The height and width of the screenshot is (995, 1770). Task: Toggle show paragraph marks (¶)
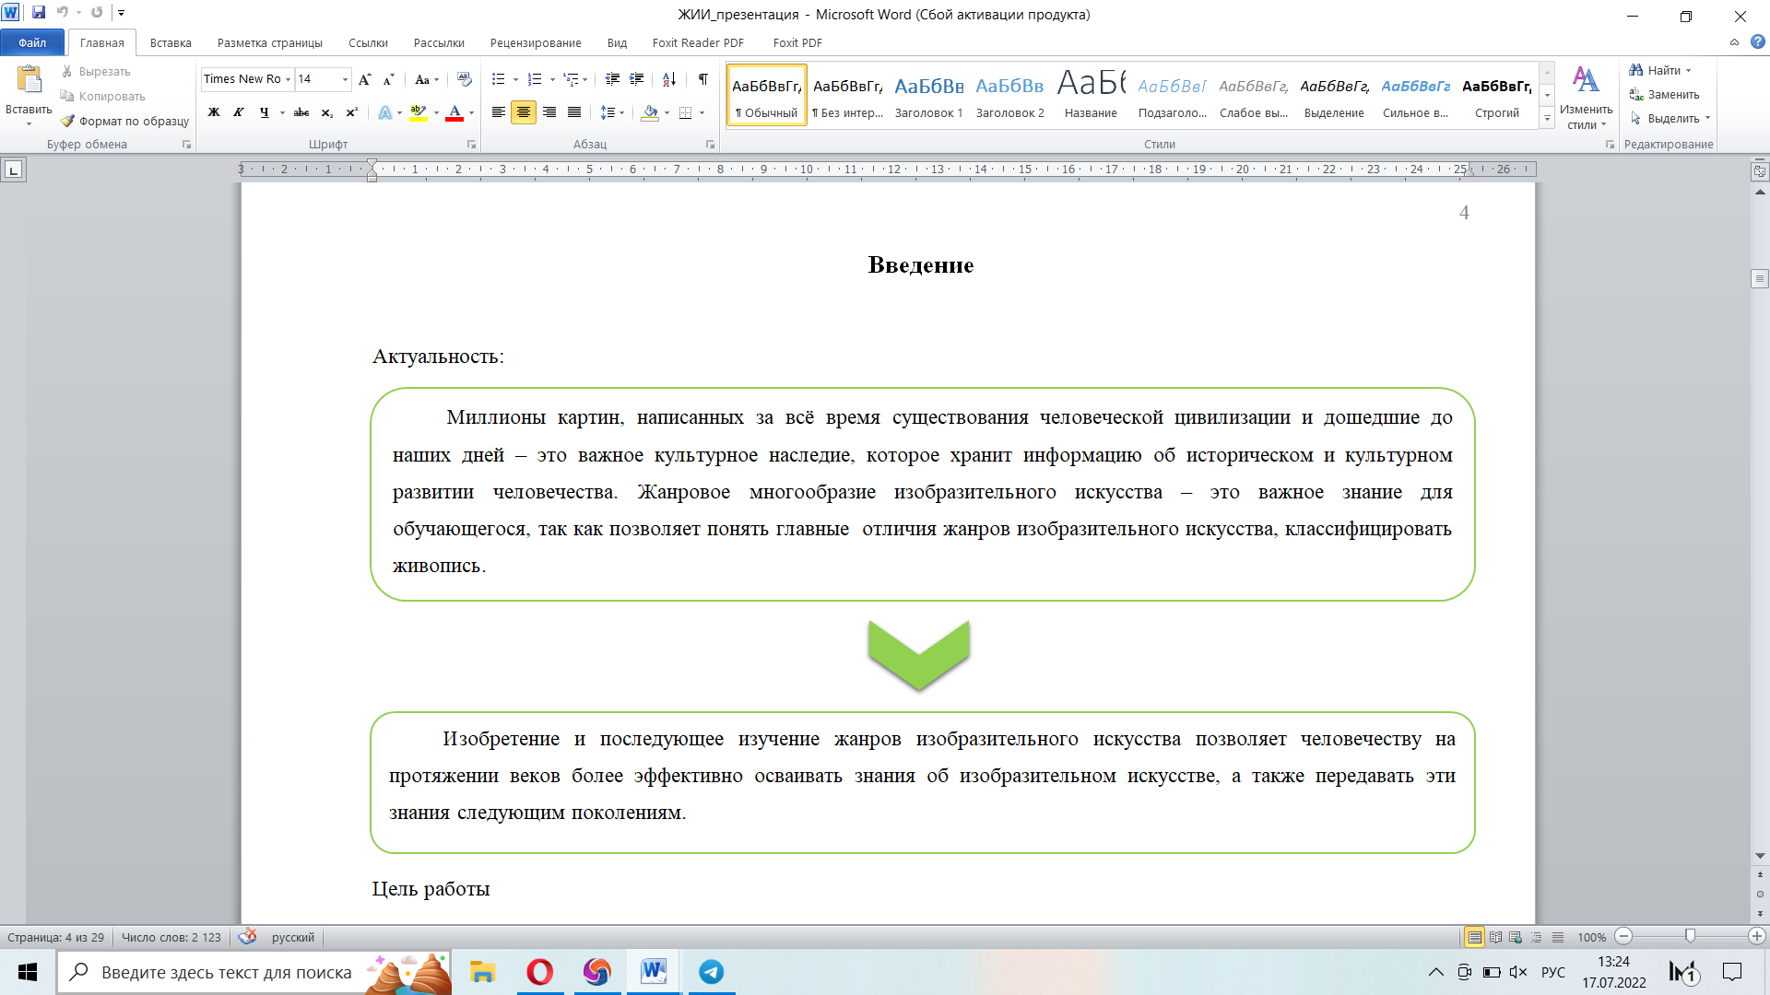[702, 79]
